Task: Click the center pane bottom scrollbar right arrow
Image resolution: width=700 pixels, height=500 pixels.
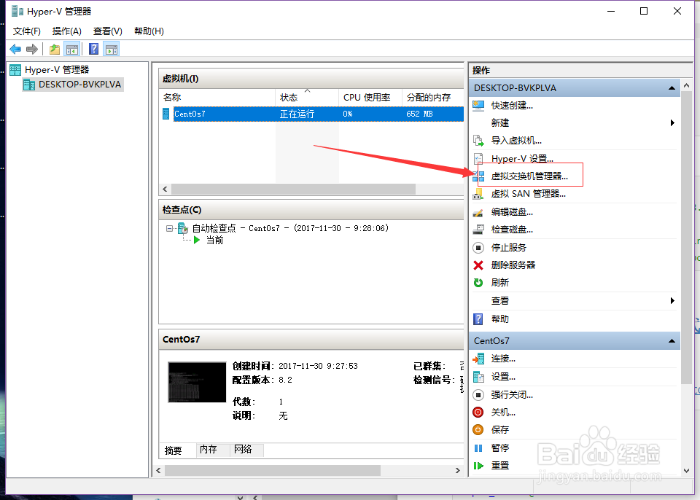Action: [x=458, y=471]
